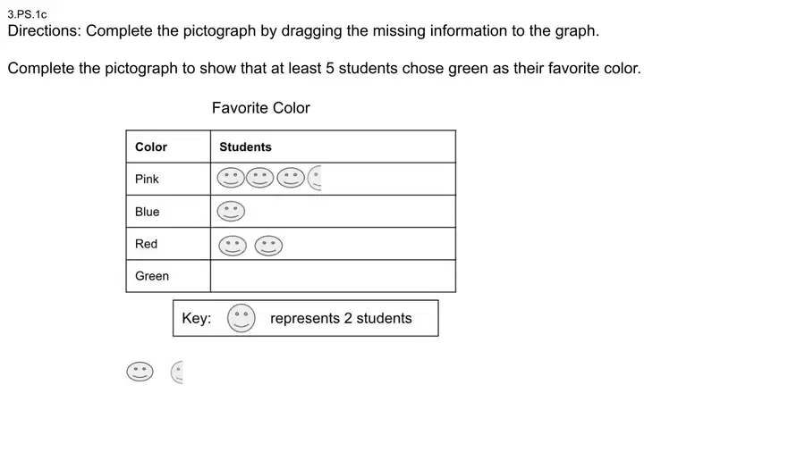This screenshot has height=452, width=805.
Task: Click the second smiley in the Pink row
Action: [x=259, y=178]
